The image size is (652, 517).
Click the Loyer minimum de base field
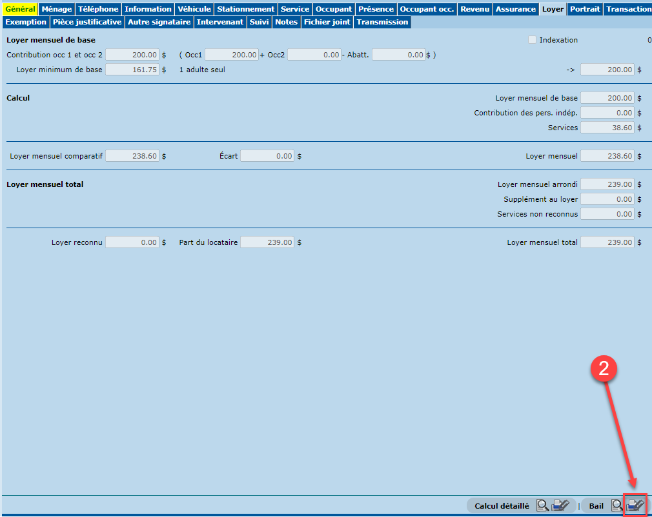coord(132,70)
